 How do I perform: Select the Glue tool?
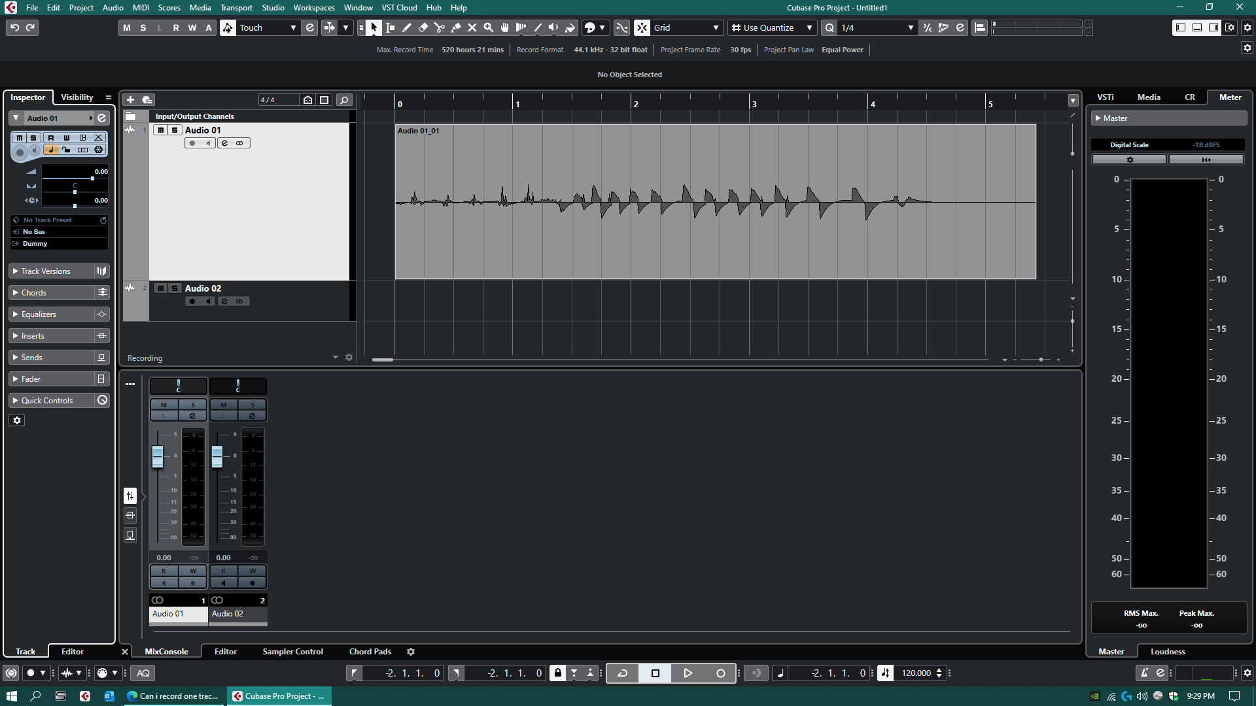coord(456,27)
